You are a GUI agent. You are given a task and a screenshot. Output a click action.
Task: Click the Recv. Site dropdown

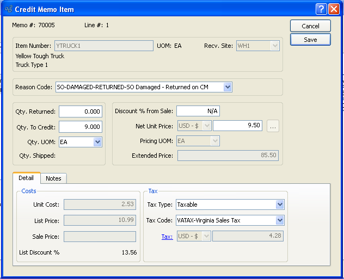(x=258, y=46)
